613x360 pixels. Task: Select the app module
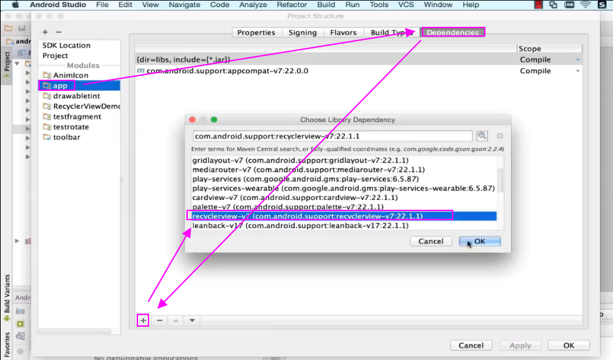(79, 86)
